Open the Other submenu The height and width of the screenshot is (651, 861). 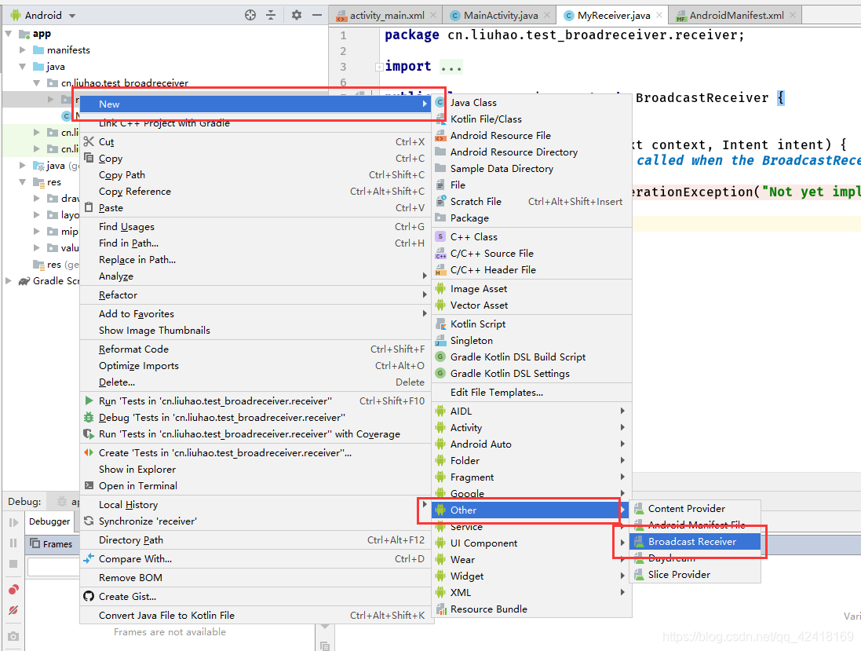coord(530,510)
